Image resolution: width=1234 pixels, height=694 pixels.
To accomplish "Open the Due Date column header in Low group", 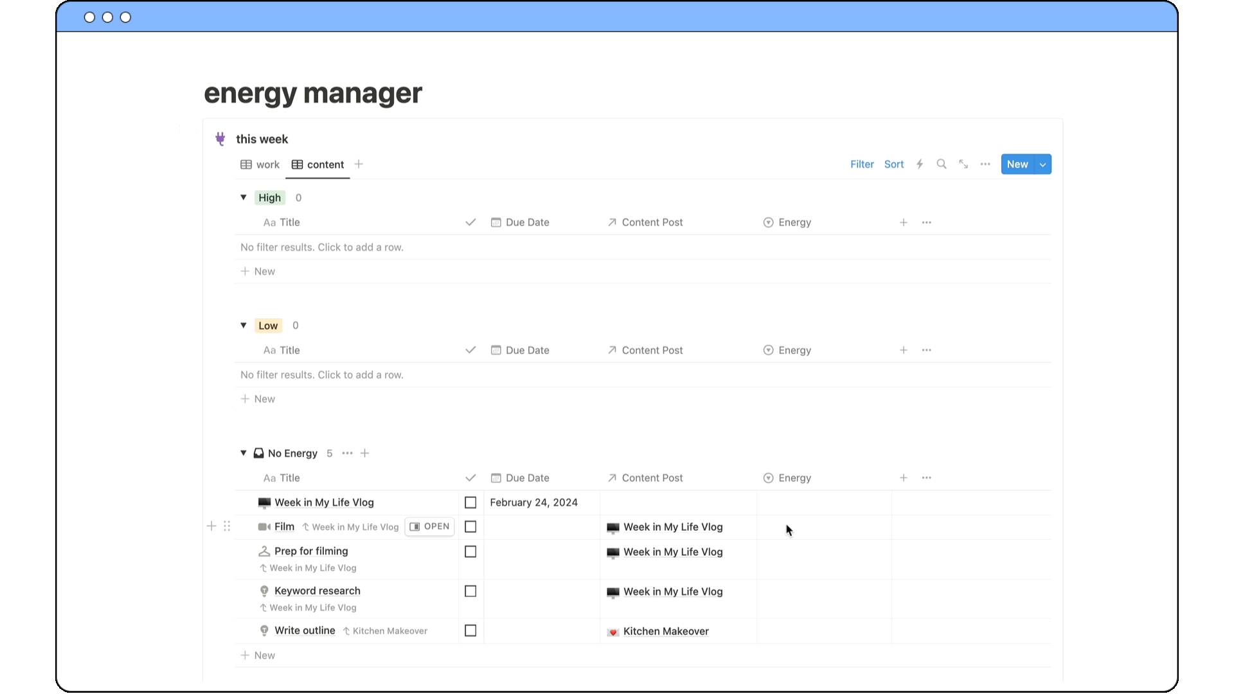I will (520, 350).
